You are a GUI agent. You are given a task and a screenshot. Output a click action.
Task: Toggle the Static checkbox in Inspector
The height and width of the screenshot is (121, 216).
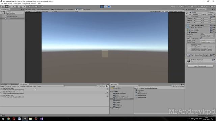(209, 12)
